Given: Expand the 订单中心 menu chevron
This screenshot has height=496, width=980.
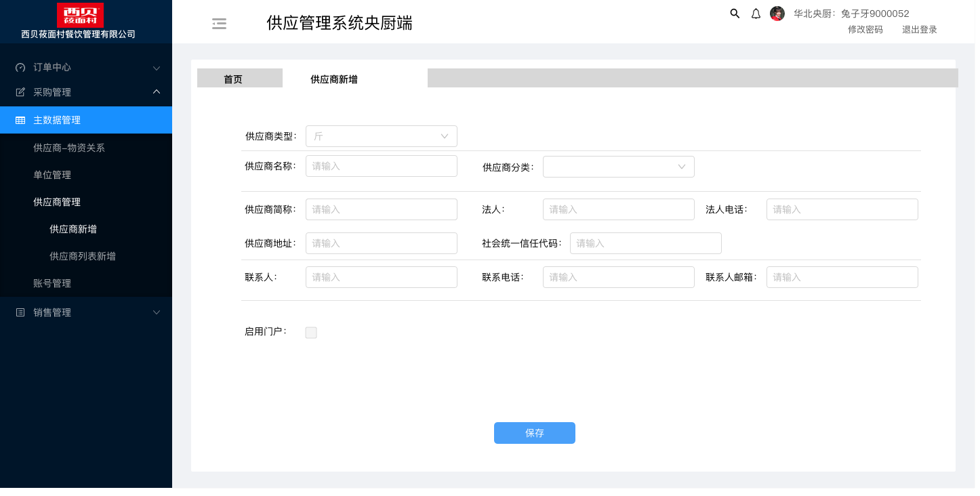Looking at the screenshot, I should pyautogui.click(x=157, y=68).
